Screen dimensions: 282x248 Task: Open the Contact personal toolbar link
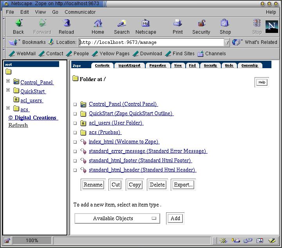tap(51, 54)
